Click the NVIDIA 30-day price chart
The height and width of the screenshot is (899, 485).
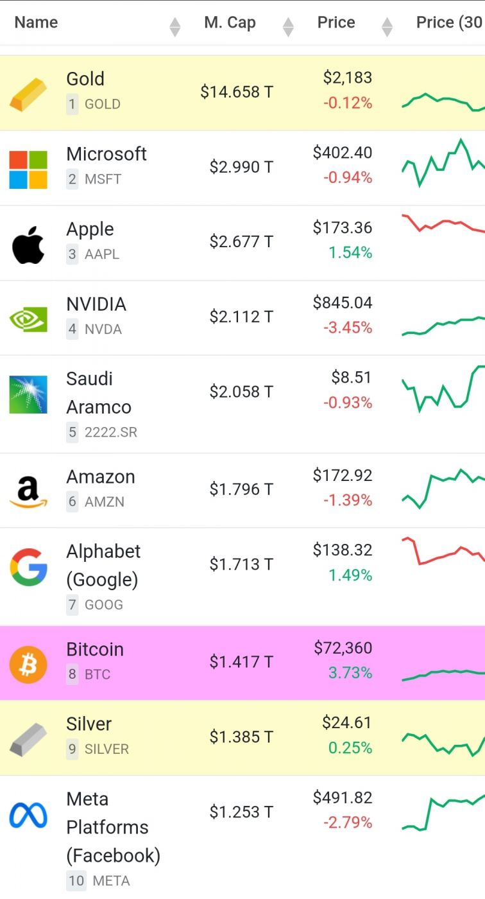pyautogui.click(x=443, y=325)
